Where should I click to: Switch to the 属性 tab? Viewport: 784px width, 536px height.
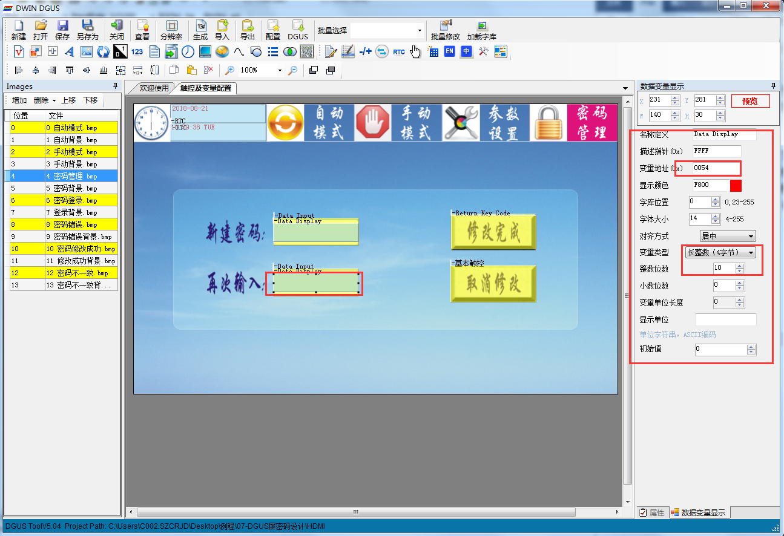coord(652,513)
